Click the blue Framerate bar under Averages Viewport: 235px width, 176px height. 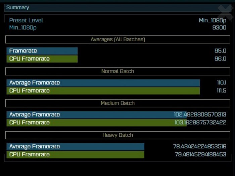(x=42, y=51)
